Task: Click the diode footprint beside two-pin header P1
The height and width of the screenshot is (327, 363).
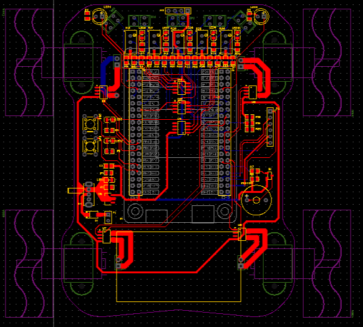Action: pyautogui.click(x=92, y=215)
